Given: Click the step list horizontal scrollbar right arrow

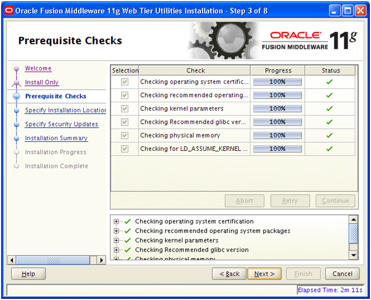Looking at the screenshot, I should click(x=101, y=260).
